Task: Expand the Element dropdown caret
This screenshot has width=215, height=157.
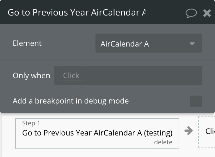Action: point(192,44)
